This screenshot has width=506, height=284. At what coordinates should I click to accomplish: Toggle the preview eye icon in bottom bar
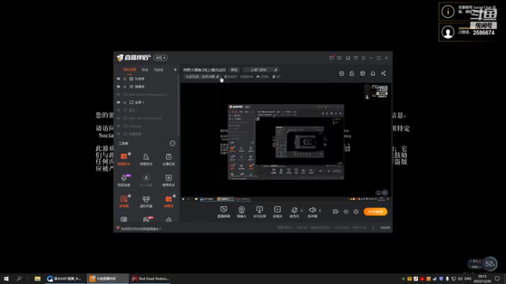click(x=346, y=211)
